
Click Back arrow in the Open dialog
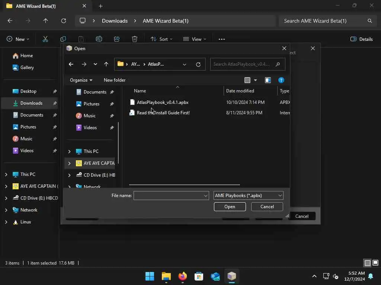[x=71, y=64]
